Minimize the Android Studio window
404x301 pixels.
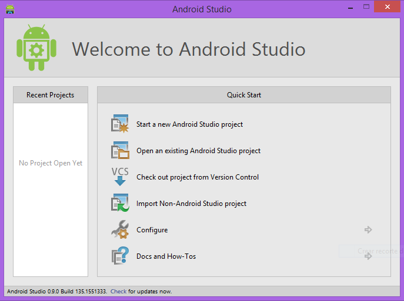(350, 8)
